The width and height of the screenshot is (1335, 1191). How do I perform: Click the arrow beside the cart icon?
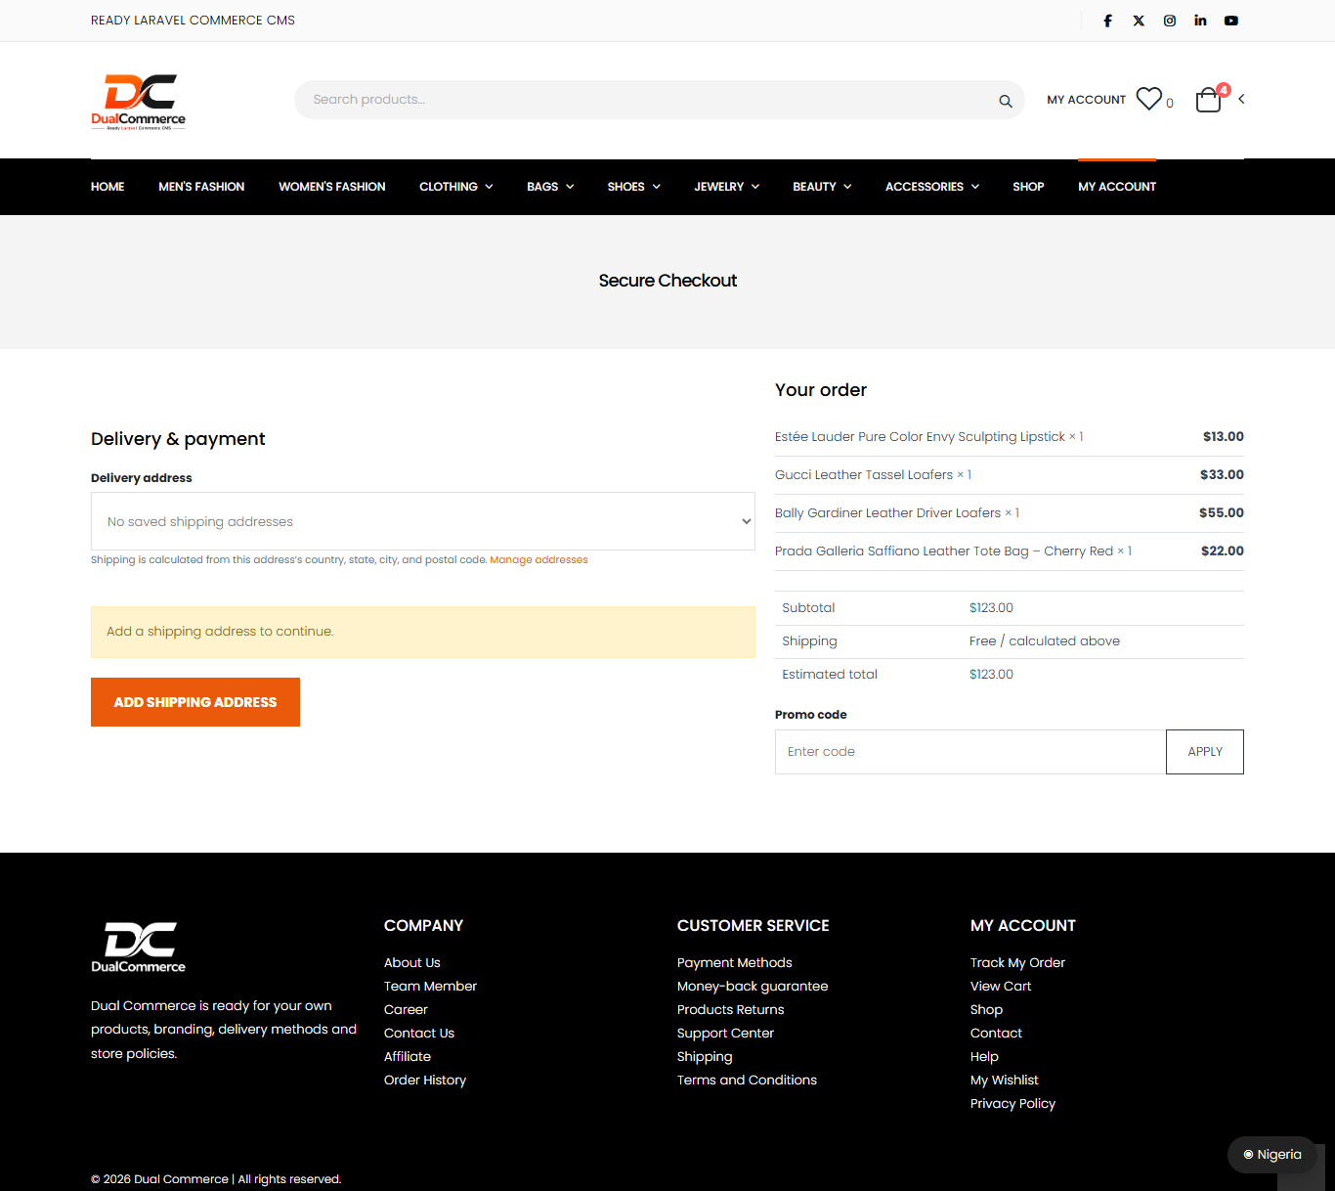pyautogui.click(x=1241, y=99)
